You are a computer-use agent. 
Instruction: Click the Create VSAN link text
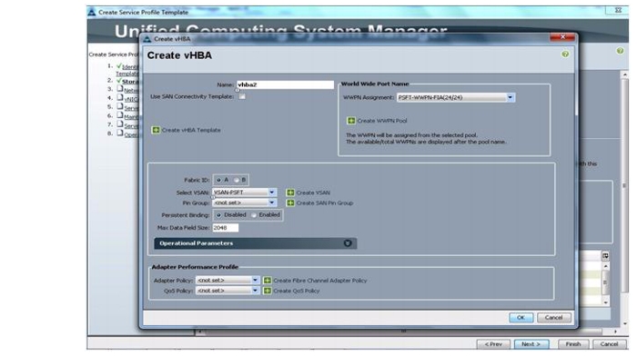[313, 193]
